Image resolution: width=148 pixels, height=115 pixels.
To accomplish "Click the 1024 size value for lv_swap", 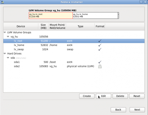I will tap(45, 49).
